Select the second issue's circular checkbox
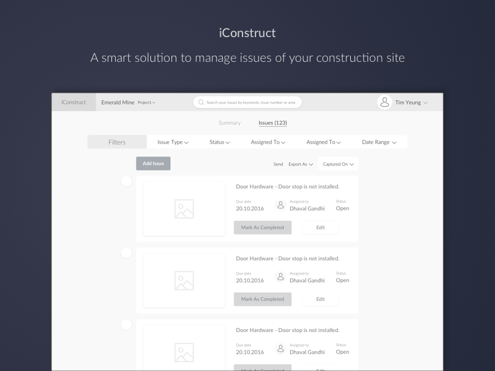 pos(126,253)
